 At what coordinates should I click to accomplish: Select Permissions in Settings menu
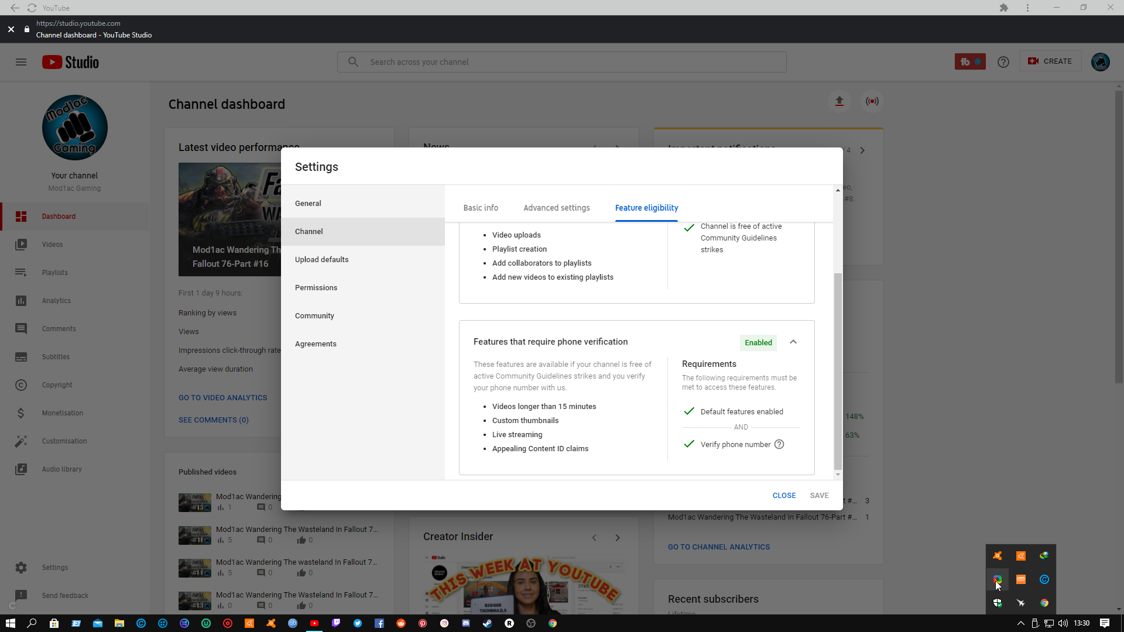pos(363,288)
